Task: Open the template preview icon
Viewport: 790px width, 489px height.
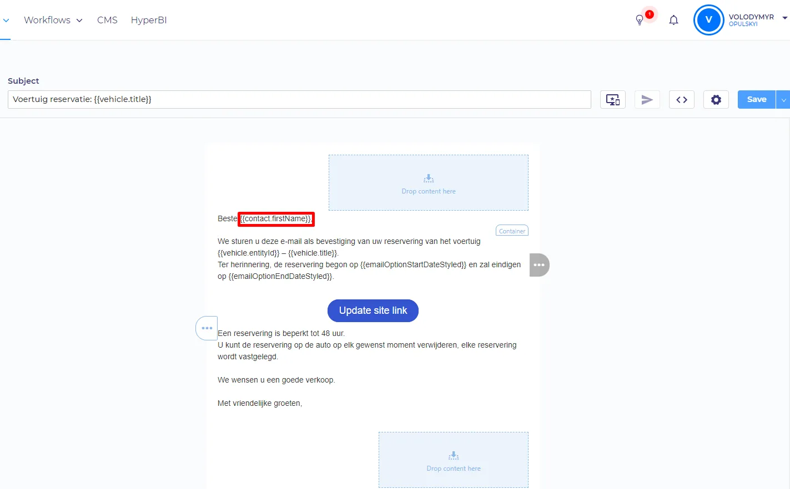Action: tap(613, 100)
